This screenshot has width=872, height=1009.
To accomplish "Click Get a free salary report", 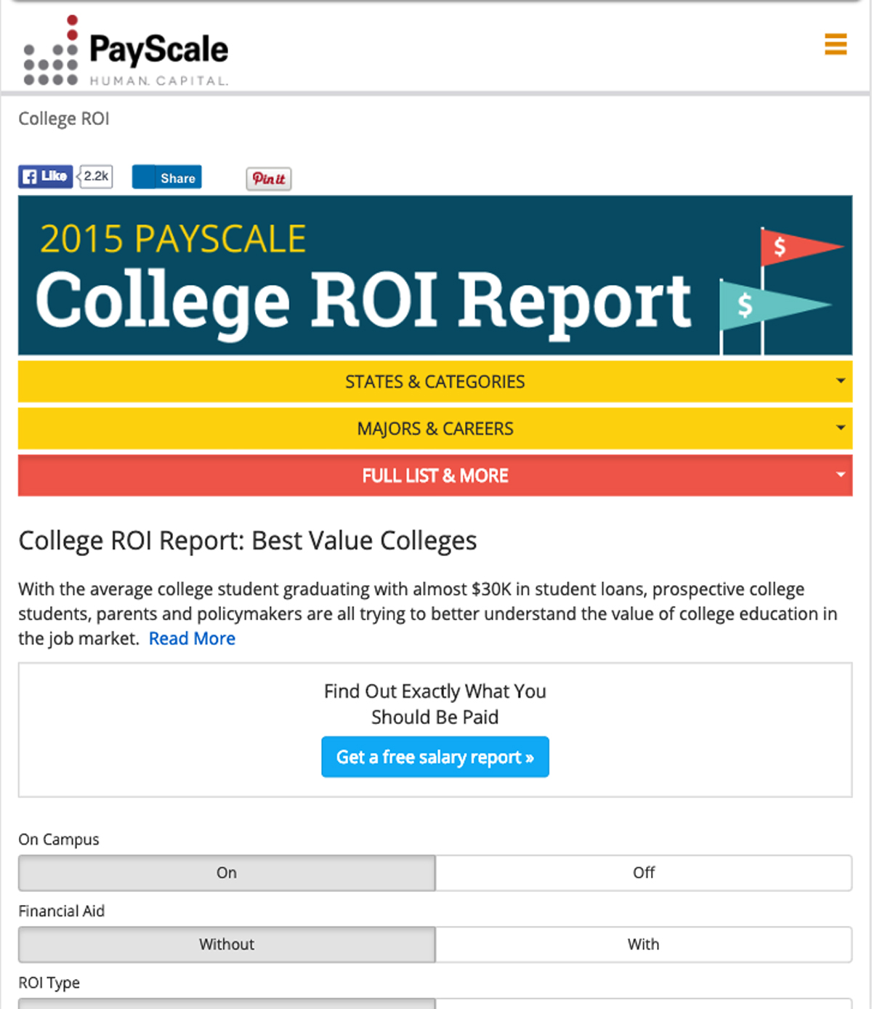I will (435, 757).
